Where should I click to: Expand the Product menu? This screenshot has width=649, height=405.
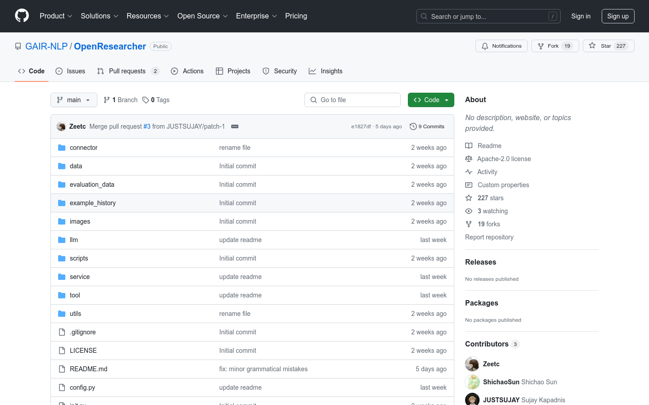coord(56,16)
